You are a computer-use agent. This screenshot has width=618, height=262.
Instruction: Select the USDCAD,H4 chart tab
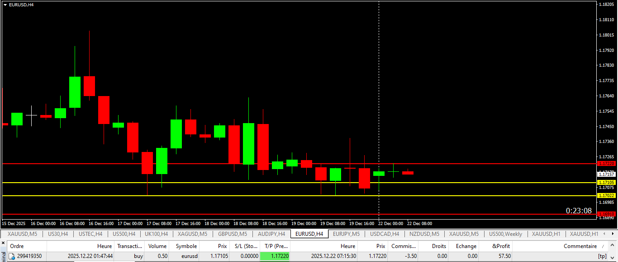(x=385, y=234)
